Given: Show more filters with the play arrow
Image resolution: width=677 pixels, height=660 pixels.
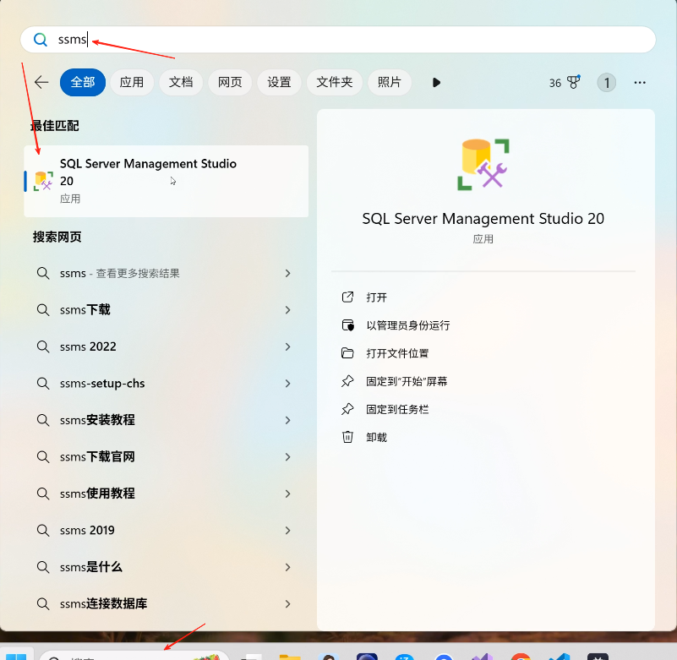Looking at the screenshot, I should 436,83.
